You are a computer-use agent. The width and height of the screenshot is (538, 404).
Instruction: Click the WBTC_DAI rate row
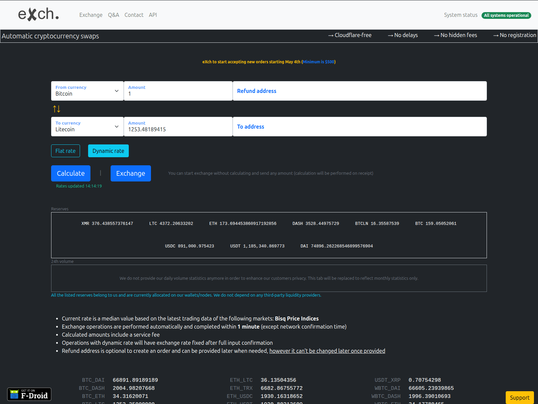pyautogui.click(x=414, y=388)
